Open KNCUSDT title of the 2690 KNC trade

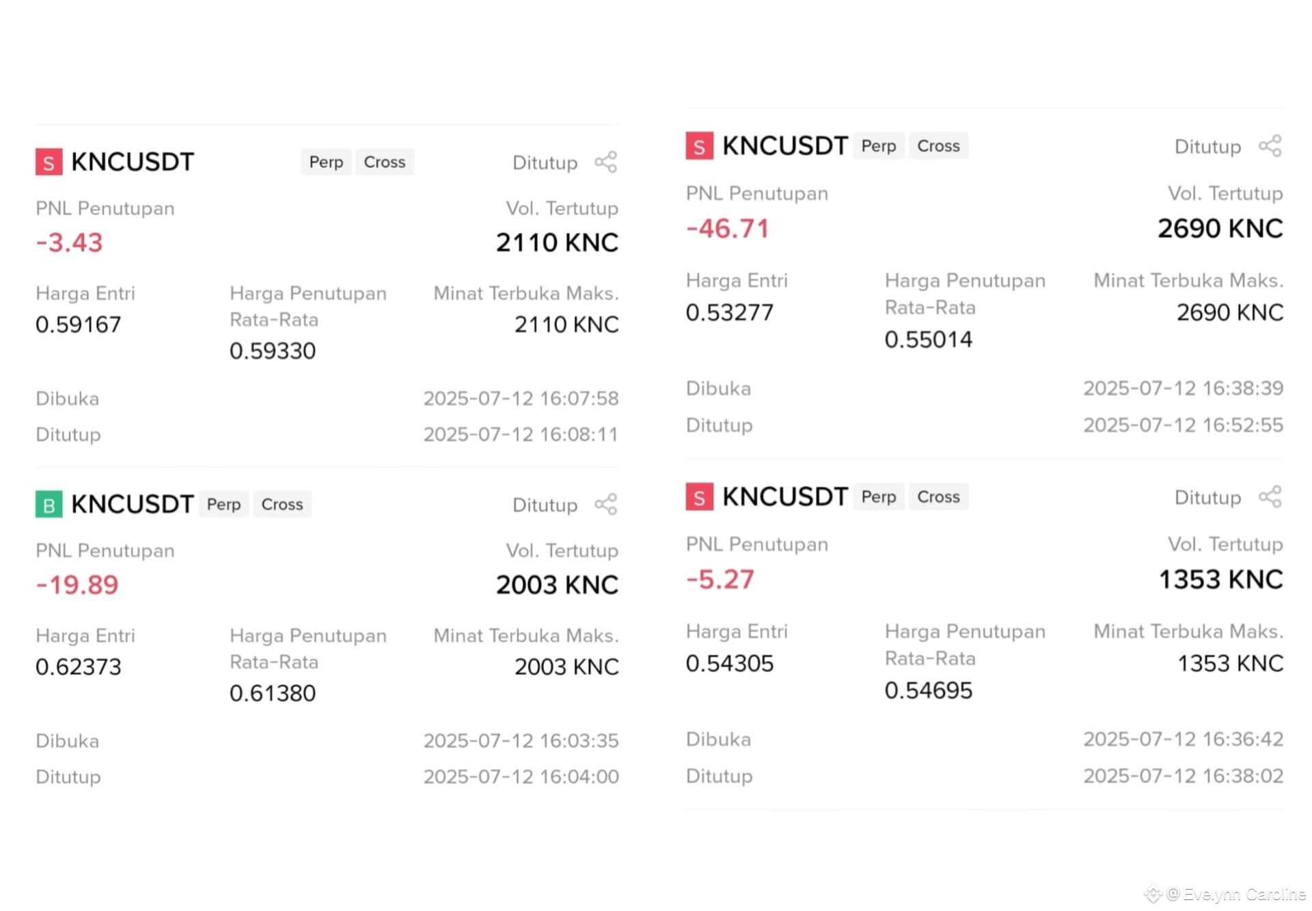point(784,145)
